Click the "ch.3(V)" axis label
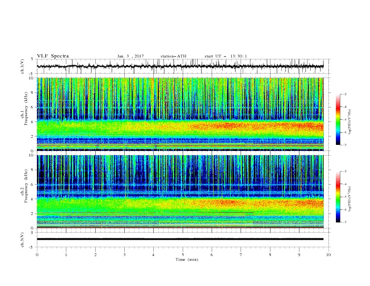Image resolution: width=370 pixels, height=286 pixels. click(x=22, y=240)
